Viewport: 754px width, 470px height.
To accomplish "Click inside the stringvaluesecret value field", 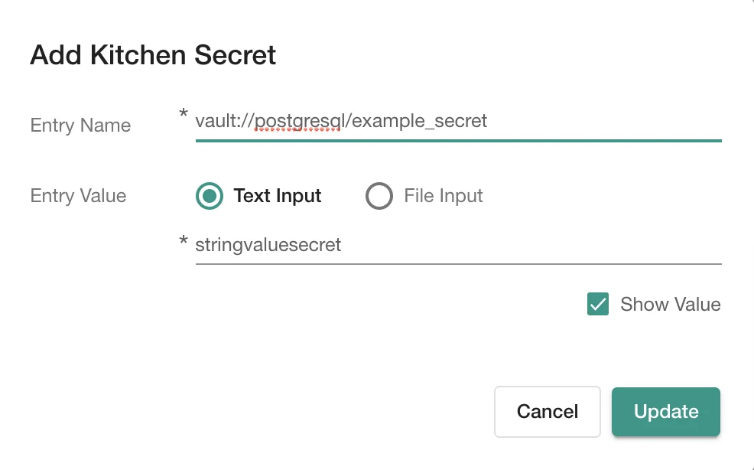I will [x=459, y=244].
